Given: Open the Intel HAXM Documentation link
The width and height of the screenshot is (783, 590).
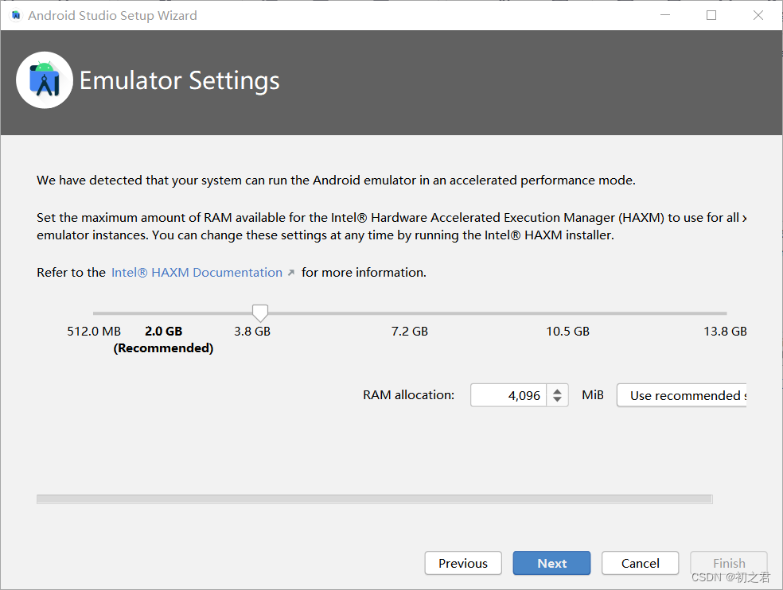Looking at the screenshot, I should tap(196, 272).
